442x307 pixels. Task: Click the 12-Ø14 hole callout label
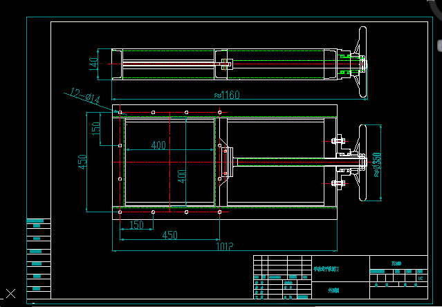pos(85,95)
